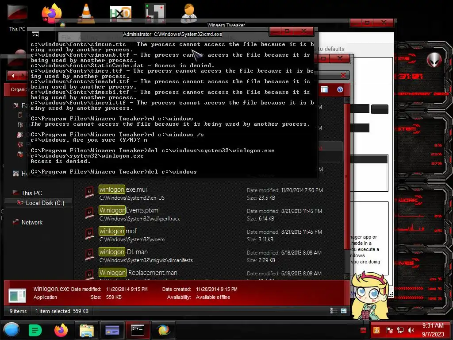Open This PC desktop icon
Viewport: 453px width, 340px height.
(x=17, y=17)
